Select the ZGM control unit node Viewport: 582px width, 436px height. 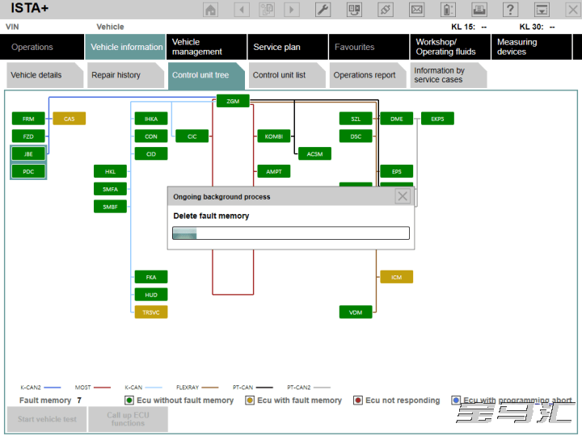233,101
